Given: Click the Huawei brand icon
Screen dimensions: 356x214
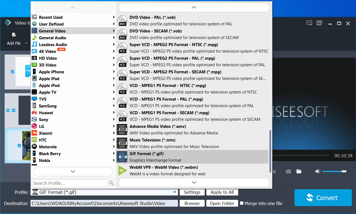Looking at the screenshot, I should click(34, 113).
